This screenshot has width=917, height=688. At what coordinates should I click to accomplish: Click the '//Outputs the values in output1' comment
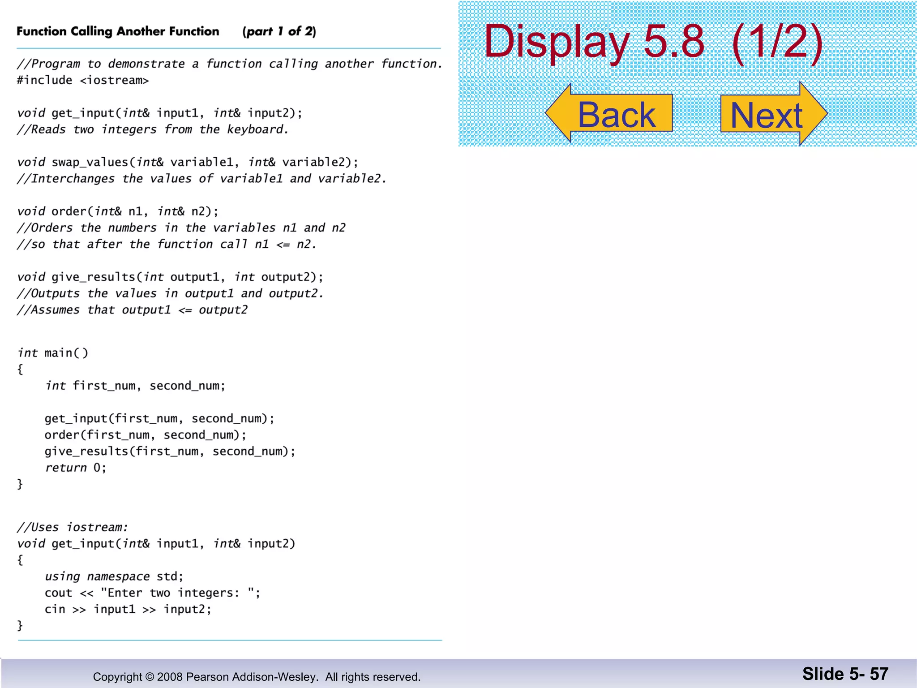pos(170,294)
